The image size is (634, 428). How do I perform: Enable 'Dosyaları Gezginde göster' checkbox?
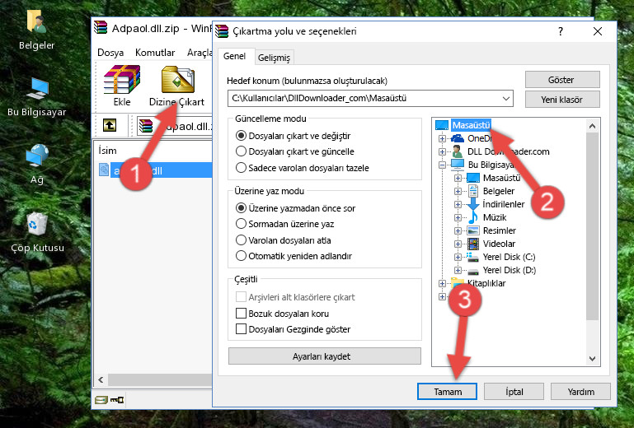click(241, 329)
